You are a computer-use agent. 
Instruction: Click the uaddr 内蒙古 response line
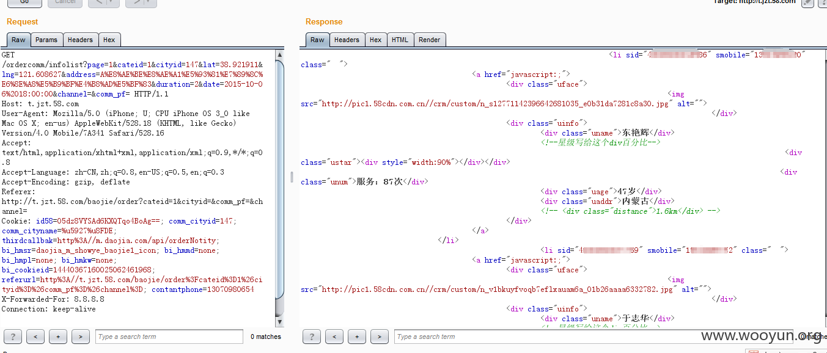[608, 201]
